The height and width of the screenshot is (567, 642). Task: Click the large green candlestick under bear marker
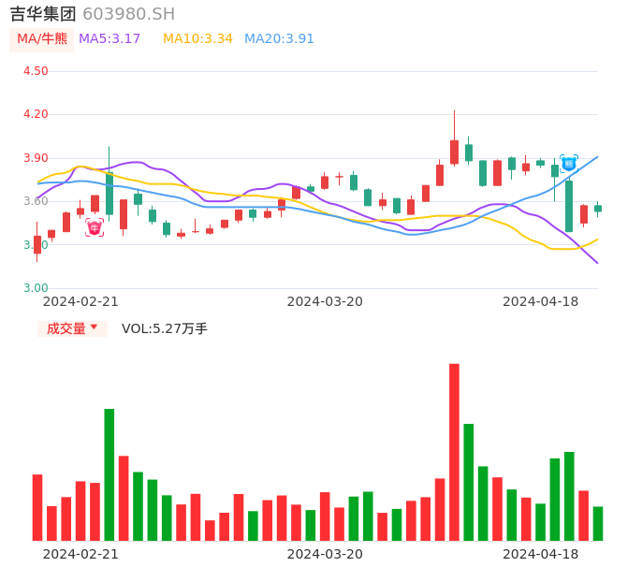point(569,206)
